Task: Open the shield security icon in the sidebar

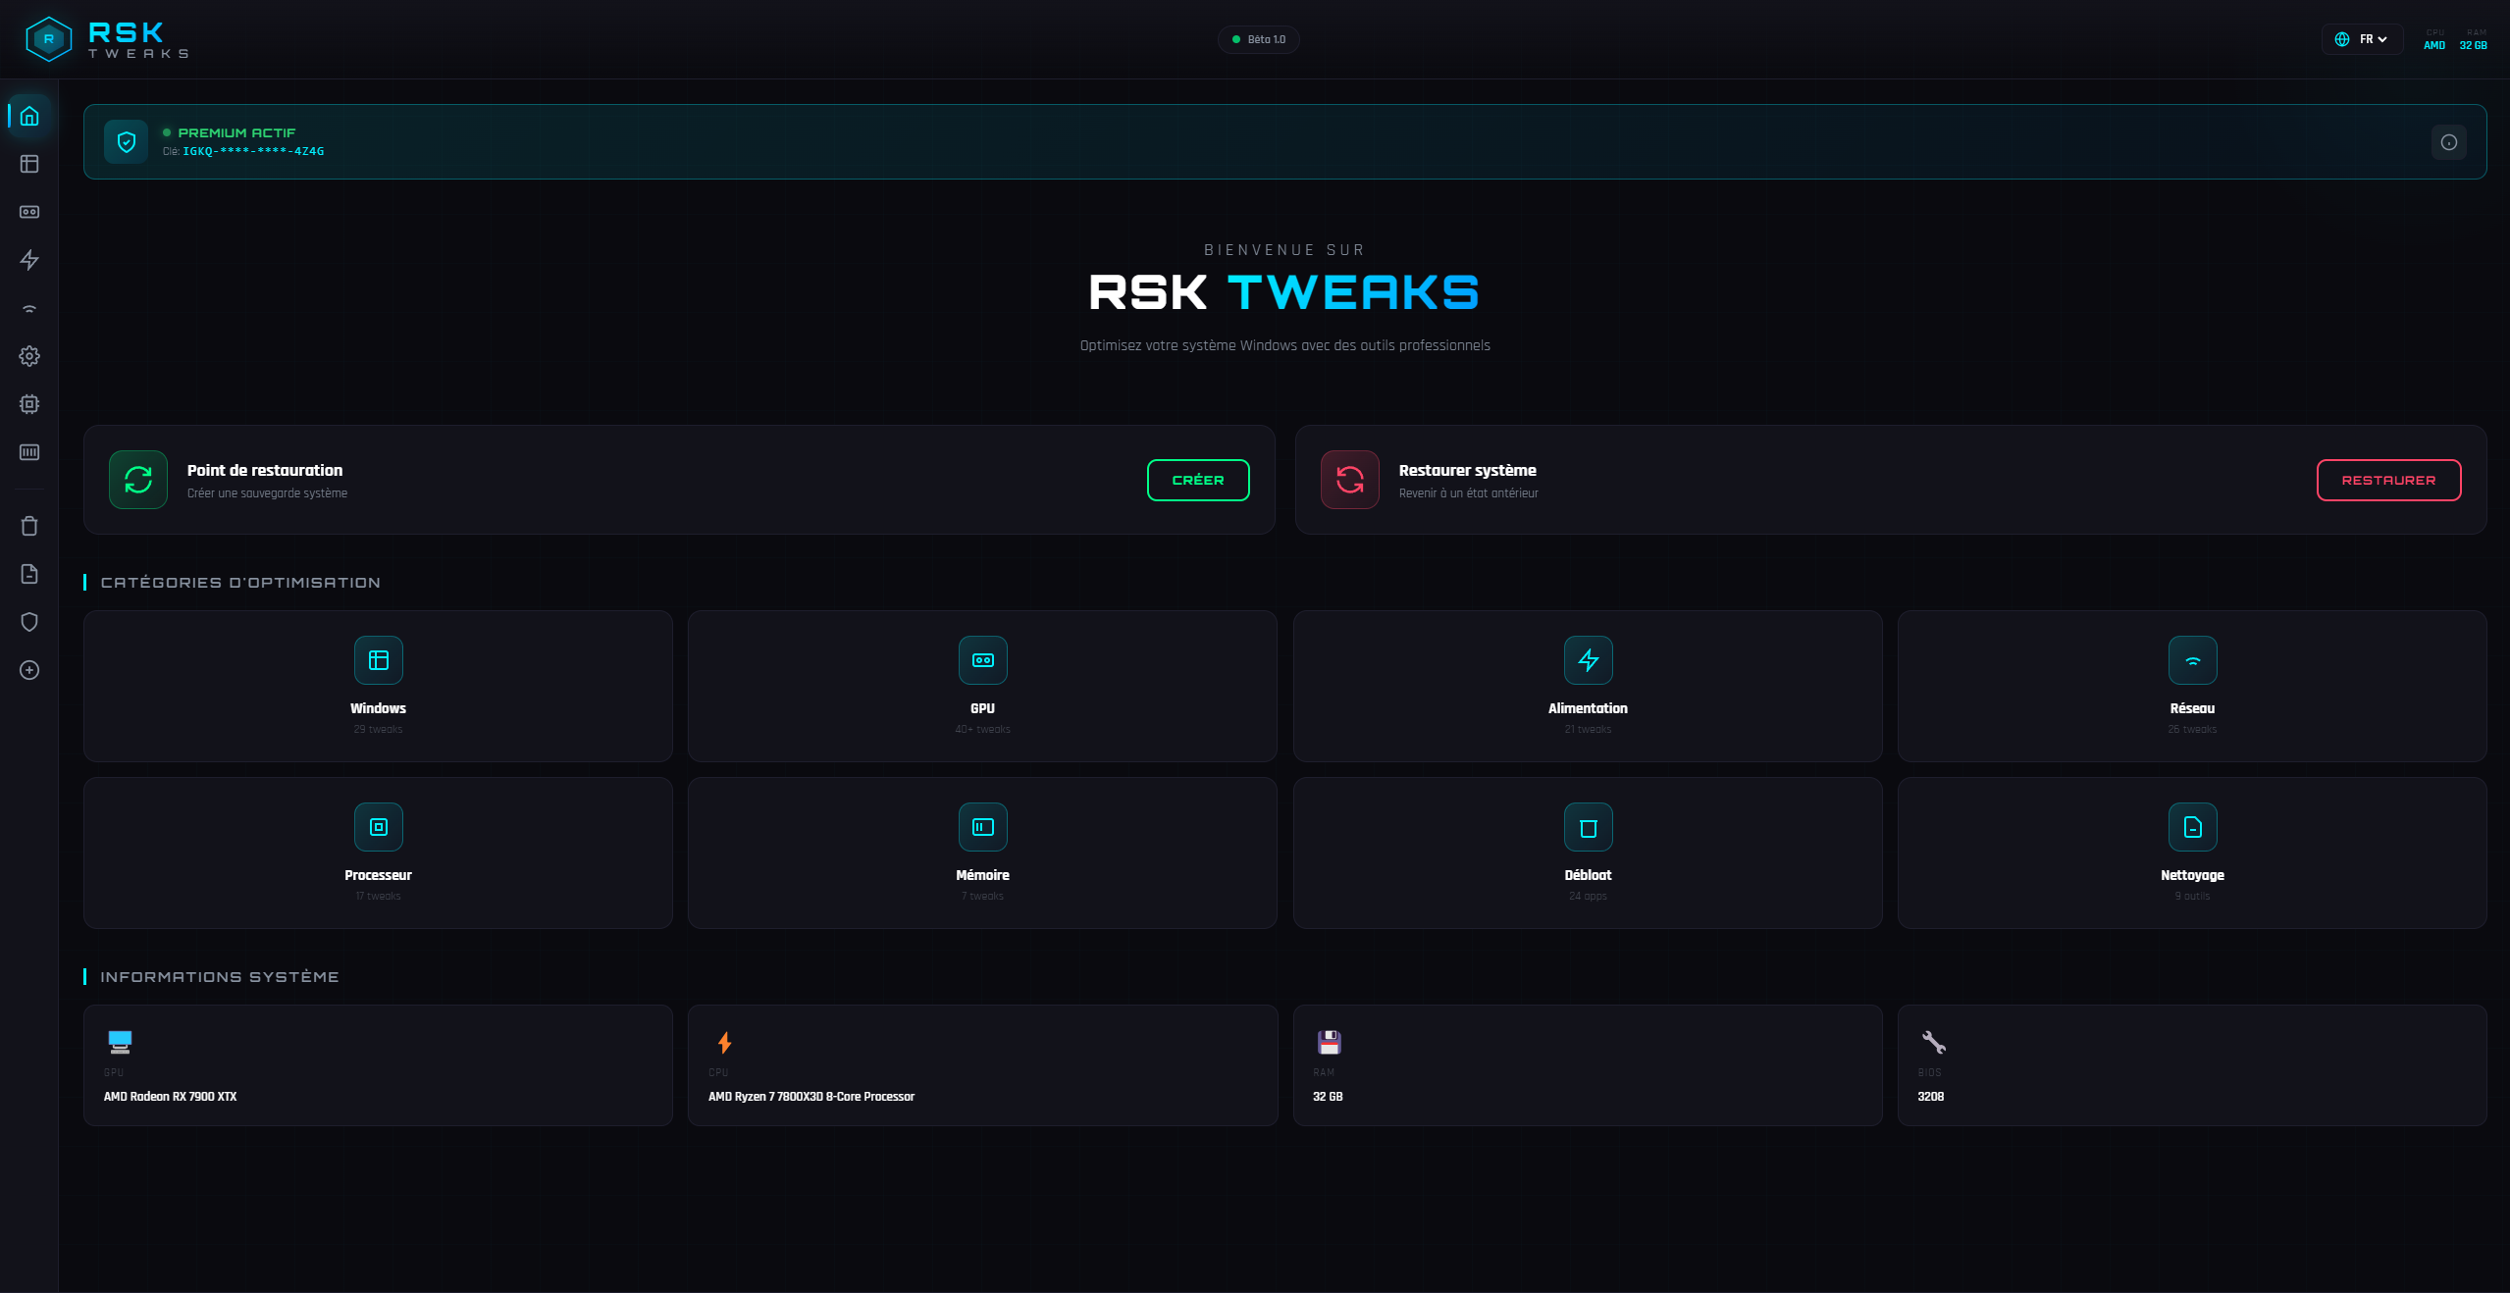Action: [29, 622]
